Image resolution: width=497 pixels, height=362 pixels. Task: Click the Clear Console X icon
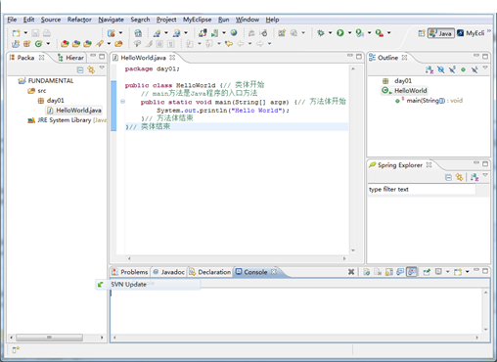coord(351,272)
